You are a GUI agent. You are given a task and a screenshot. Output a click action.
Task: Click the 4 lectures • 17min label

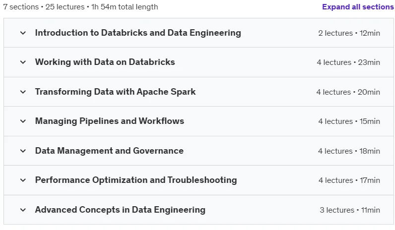point(349,180)
